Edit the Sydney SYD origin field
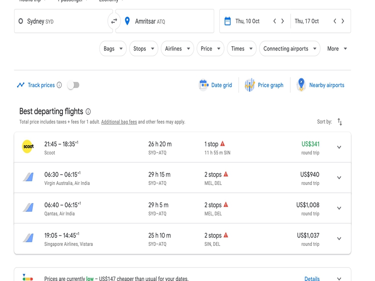375x281 pixels. [63, 21]
